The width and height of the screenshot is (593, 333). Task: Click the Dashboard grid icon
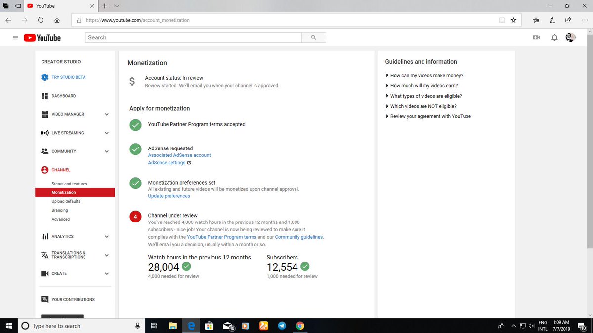coord(45,96)
